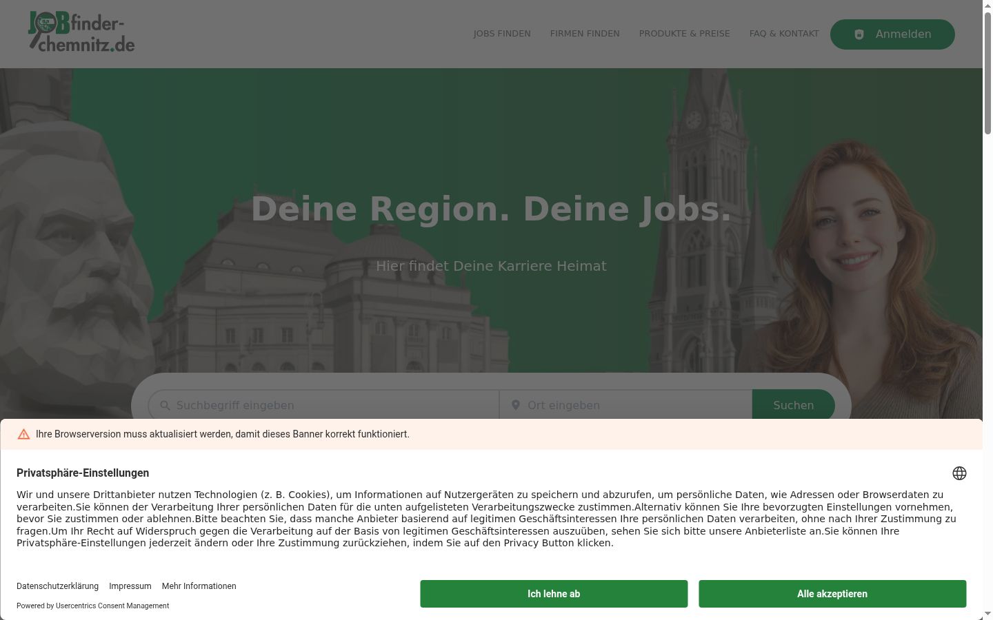Click the headline Deine Region. Deine Jobs.
993x620 pixels.
[x=491, y=209]
